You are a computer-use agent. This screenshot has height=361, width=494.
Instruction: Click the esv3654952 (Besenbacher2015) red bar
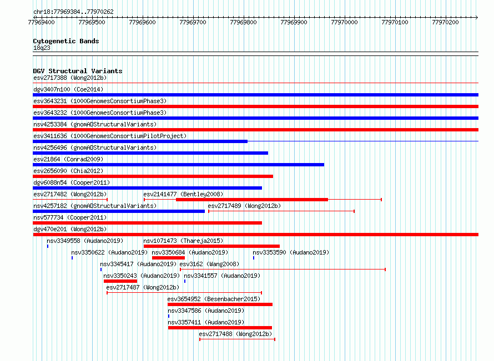point(220,304)
